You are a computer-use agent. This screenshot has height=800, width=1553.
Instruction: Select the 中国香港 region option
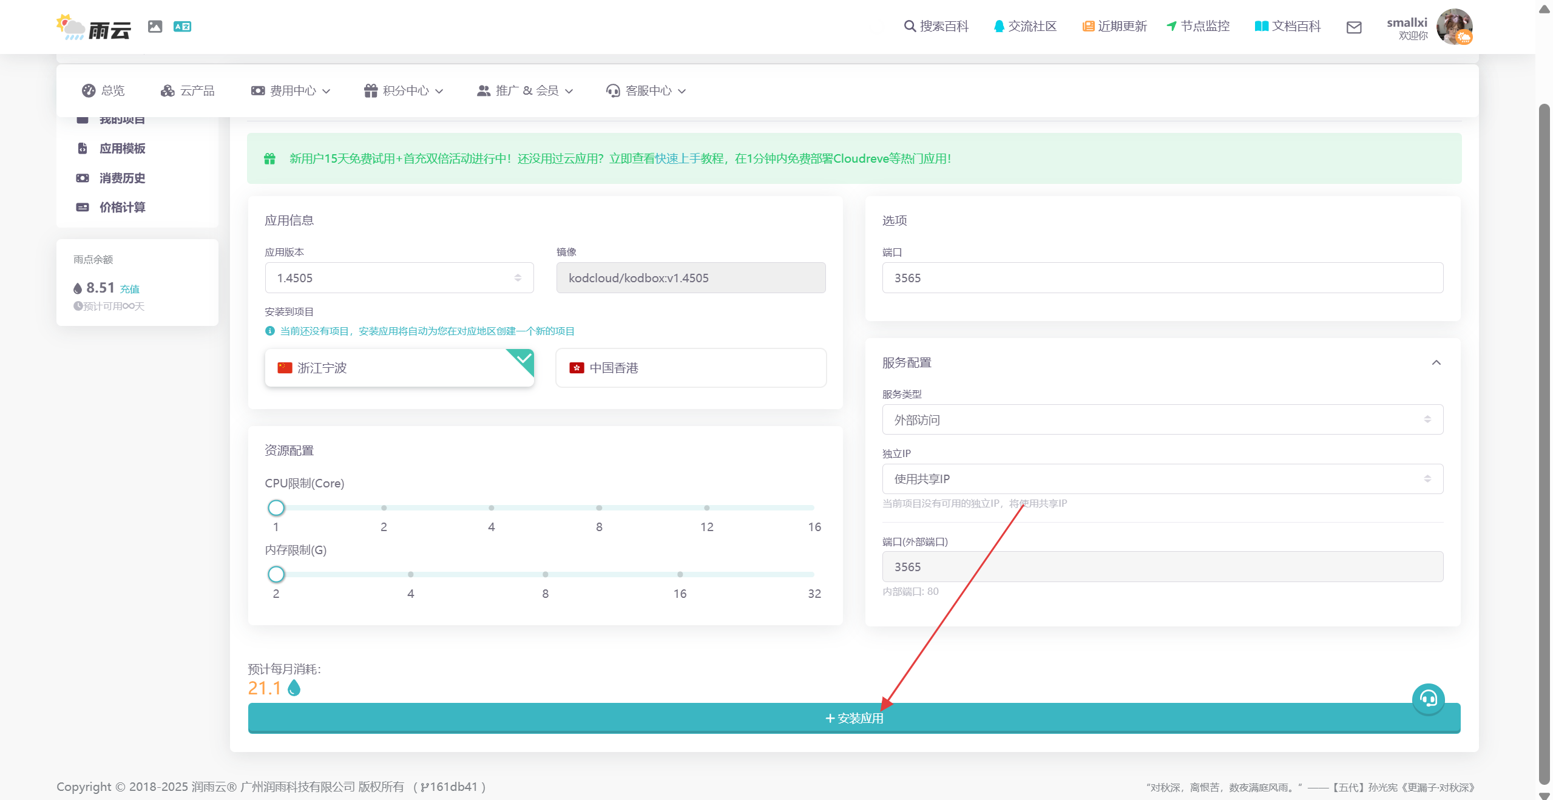(x=691, y=368)
